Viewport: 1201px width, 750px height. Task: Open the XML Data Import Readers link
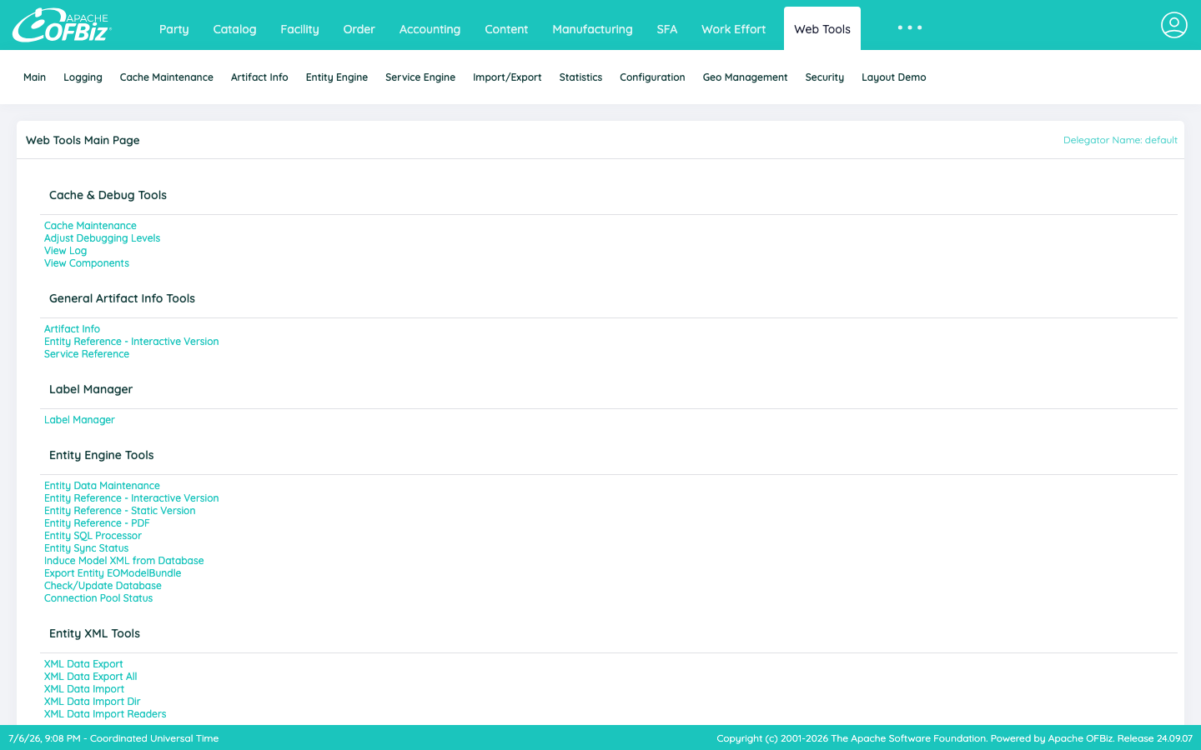click(x=105, y=714)
